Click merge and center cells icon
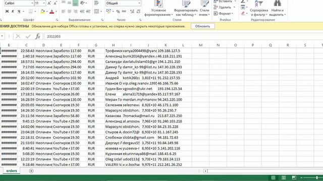Viewport: 323px width, 181px height. point(96,12)
